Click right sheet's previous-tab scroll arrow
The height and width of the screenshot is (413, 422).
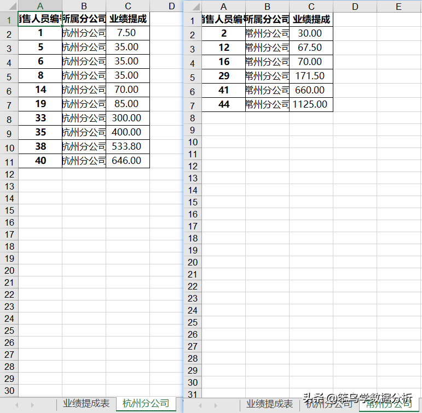(200, 405)
